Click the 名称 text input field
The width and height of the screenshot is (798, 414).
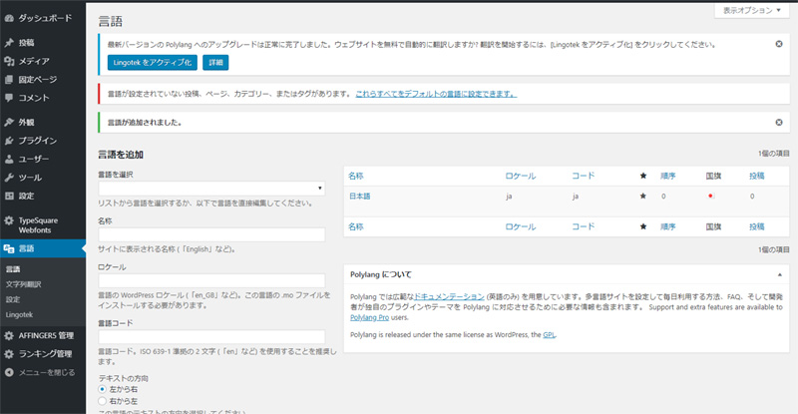coord(211,234)
